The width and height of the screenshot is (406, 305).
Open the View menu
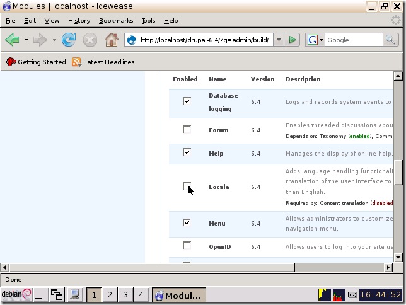52,20
